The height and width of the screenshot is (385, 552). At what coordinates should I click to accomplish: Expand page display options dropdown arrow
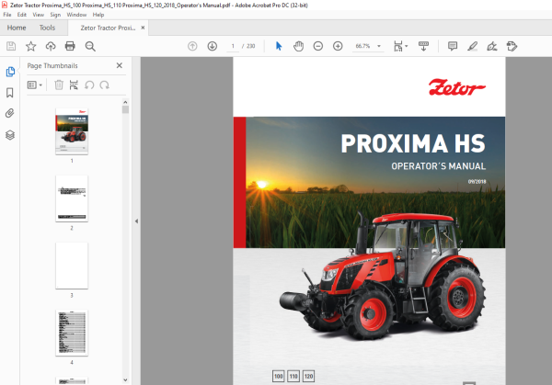pyautogui.click(x=407, y=46)
